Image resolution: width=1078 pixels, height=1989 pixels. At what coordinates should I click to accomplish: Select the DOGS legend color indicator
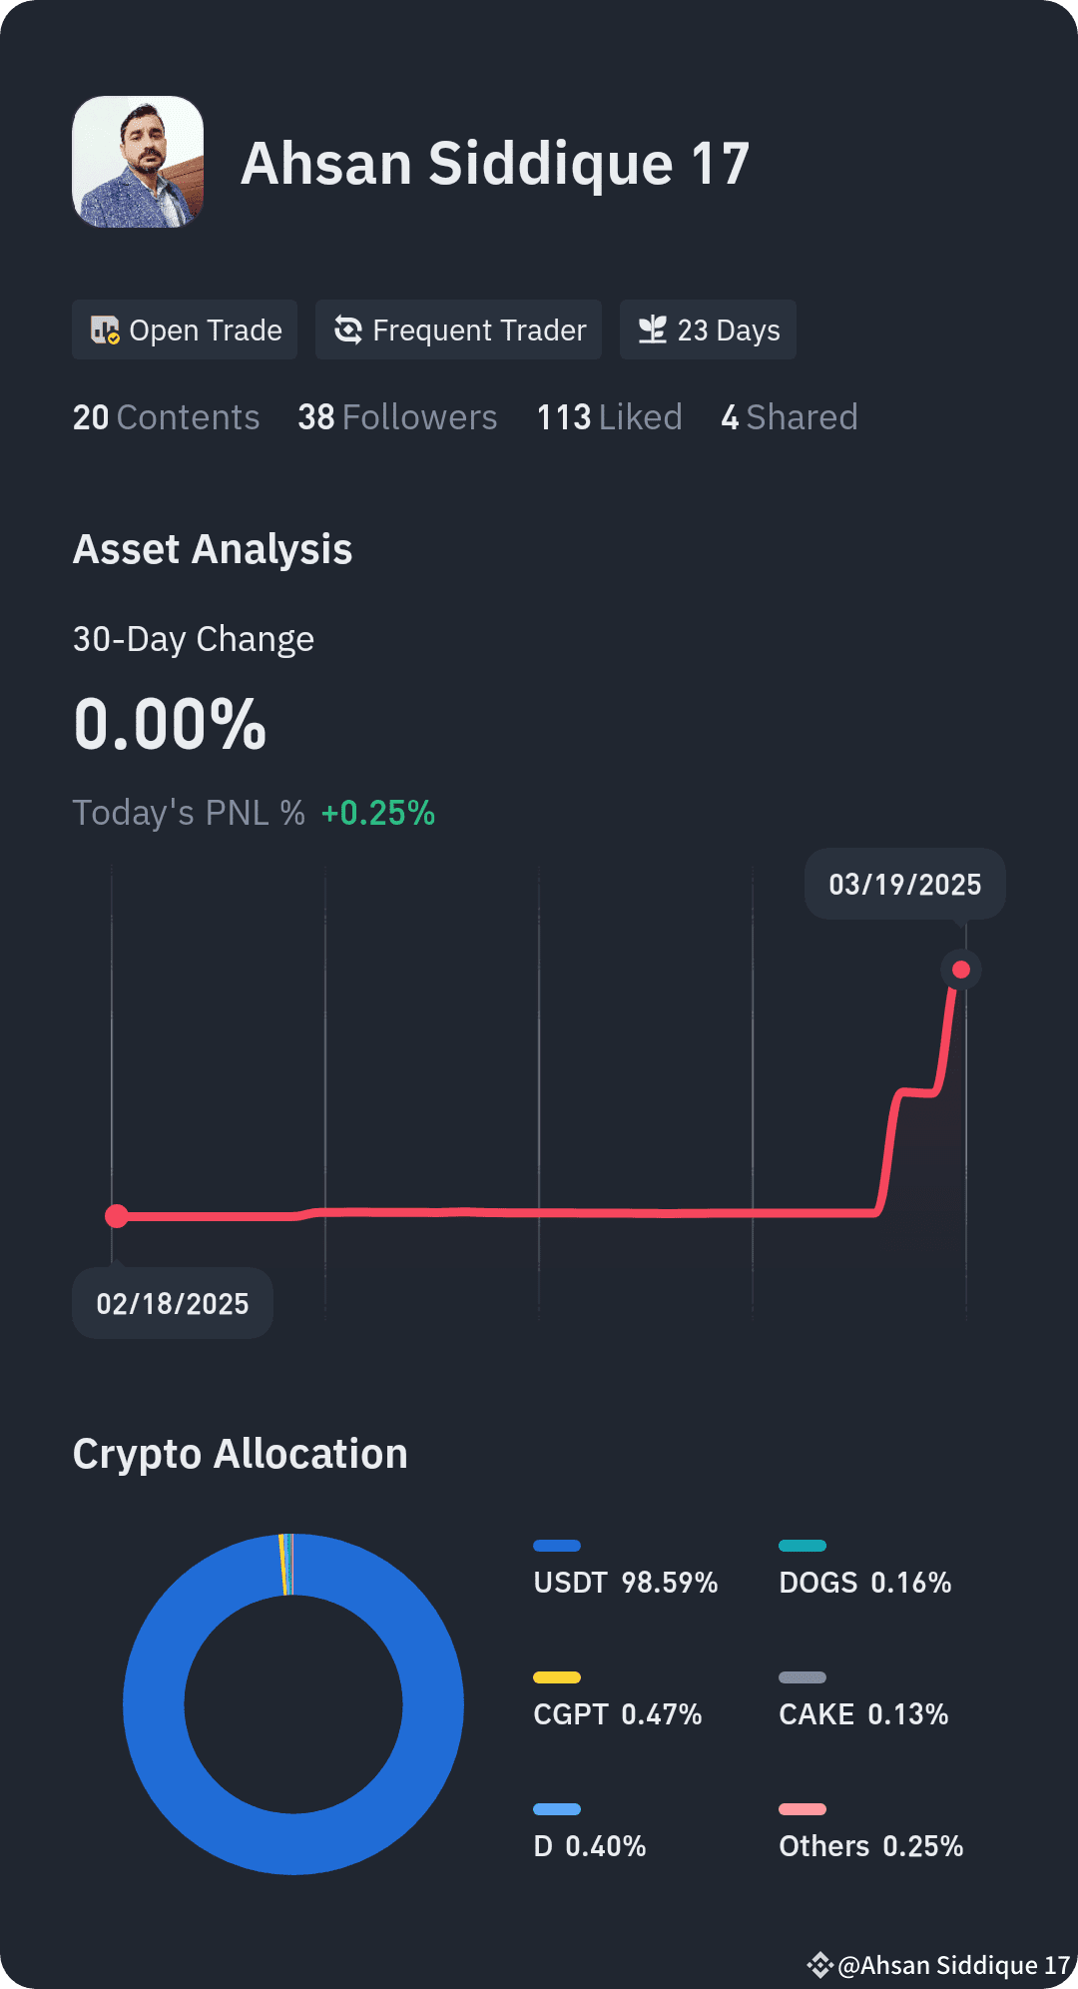pos(802,1544)
